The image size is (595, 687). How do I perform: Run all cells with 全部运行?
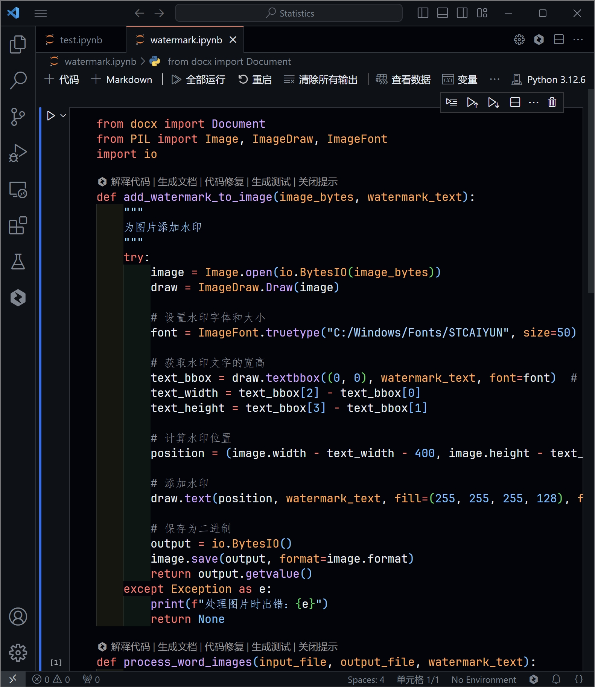click(x=198, y=80)
